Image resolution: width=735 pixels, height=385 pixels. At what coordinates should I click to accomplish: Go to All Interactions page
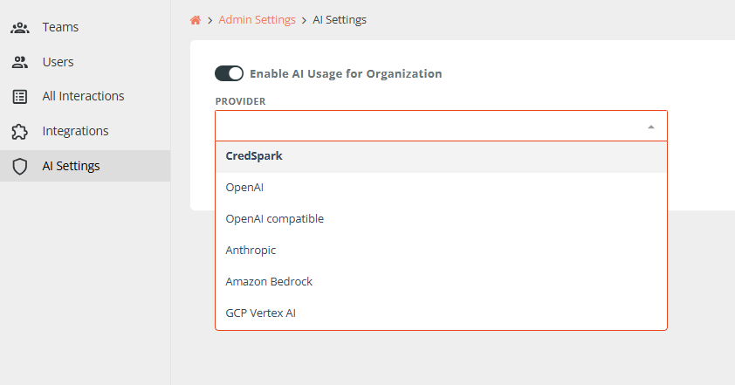pos(86,96)
